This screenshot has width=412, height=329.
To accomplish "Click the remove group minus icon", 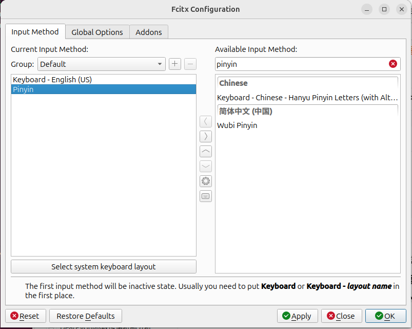I will [190, 64].
